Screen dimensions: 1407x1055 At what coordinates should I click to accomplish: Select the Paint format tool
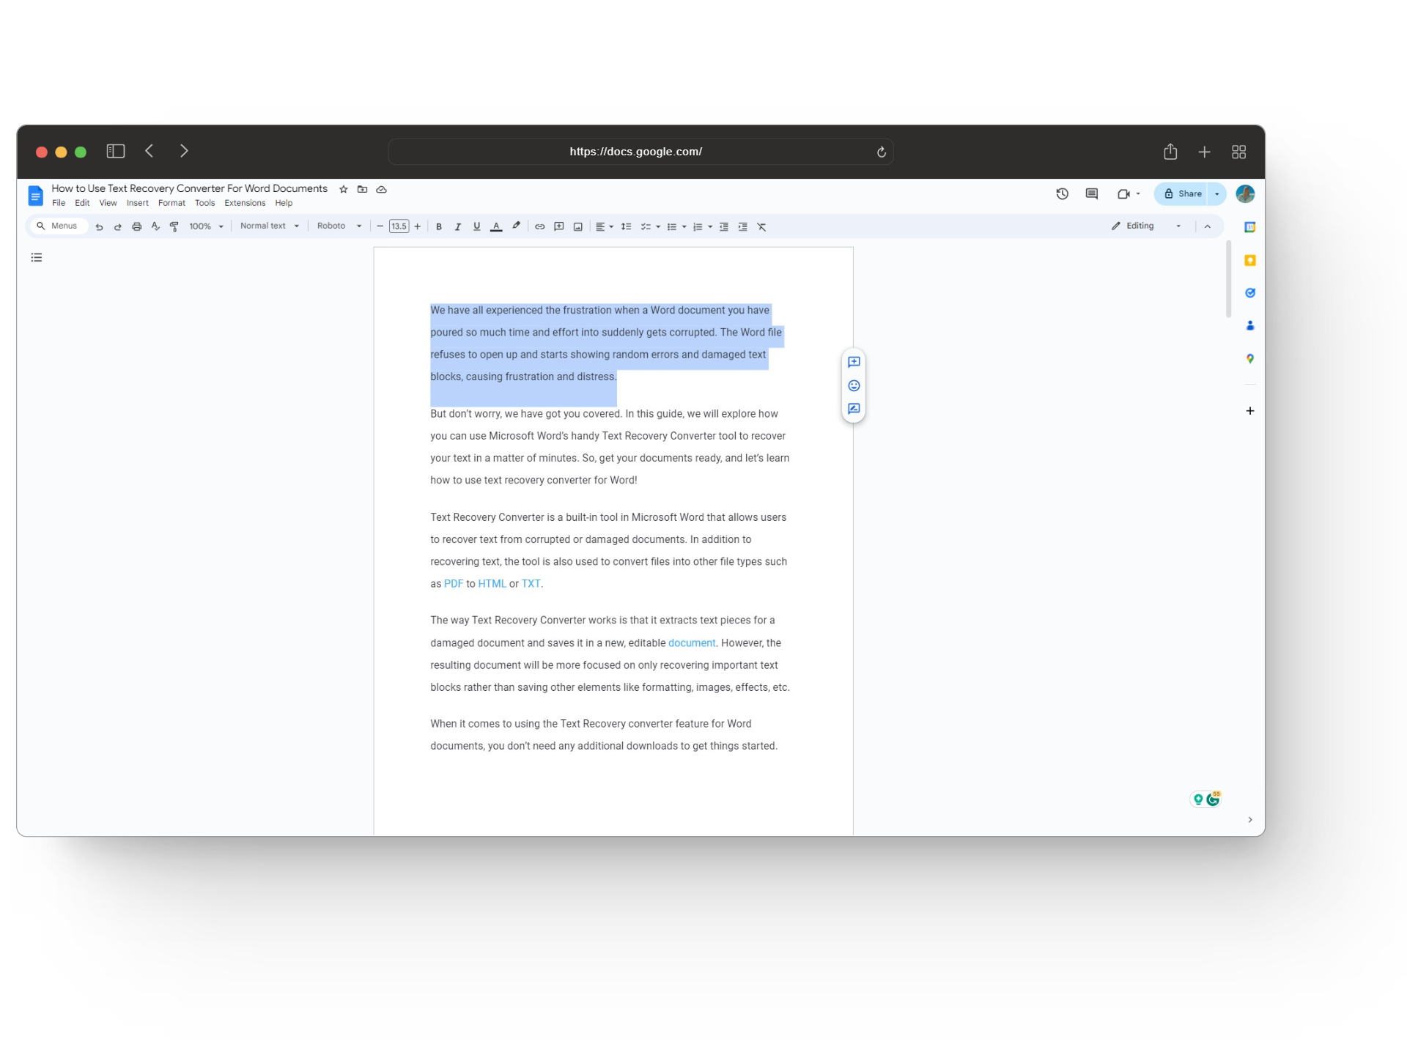(x=174, y=226)
